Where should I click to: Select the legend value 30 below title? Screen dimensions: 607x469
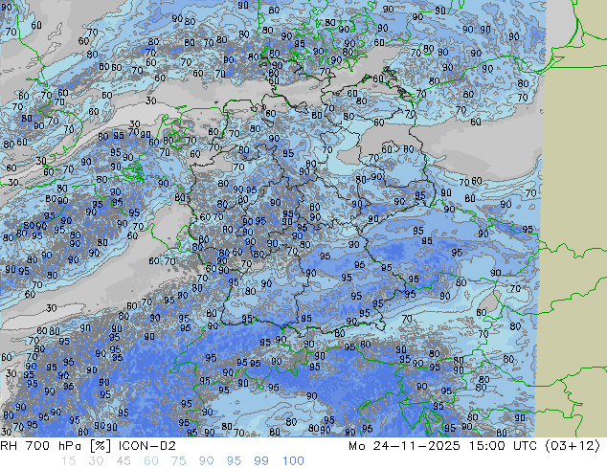pyautogui.click(x=96, y=461)
